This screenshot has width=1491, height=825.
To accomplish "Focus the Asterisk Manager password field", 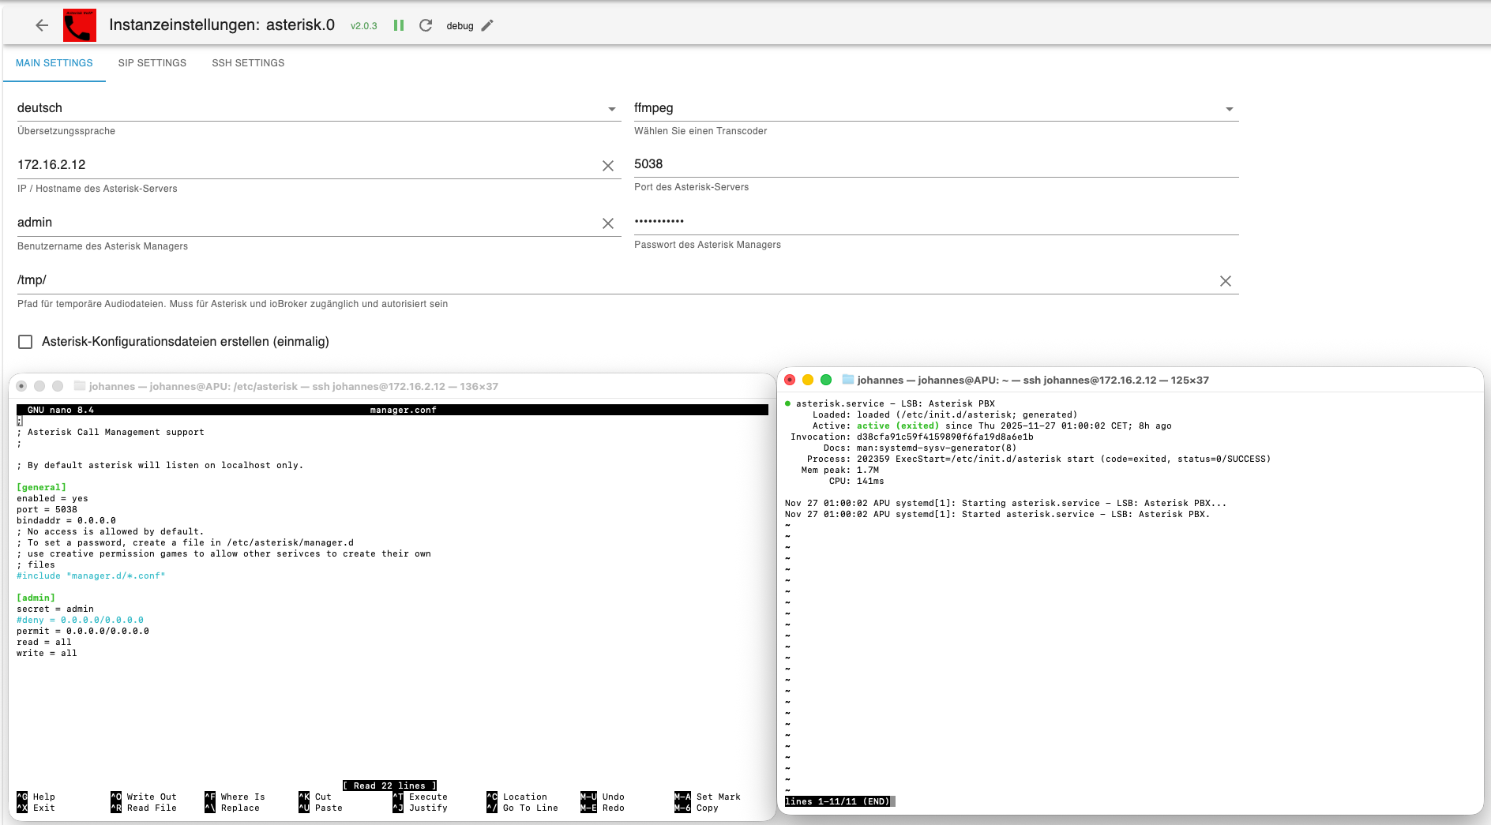I will [x=937, y=222].
